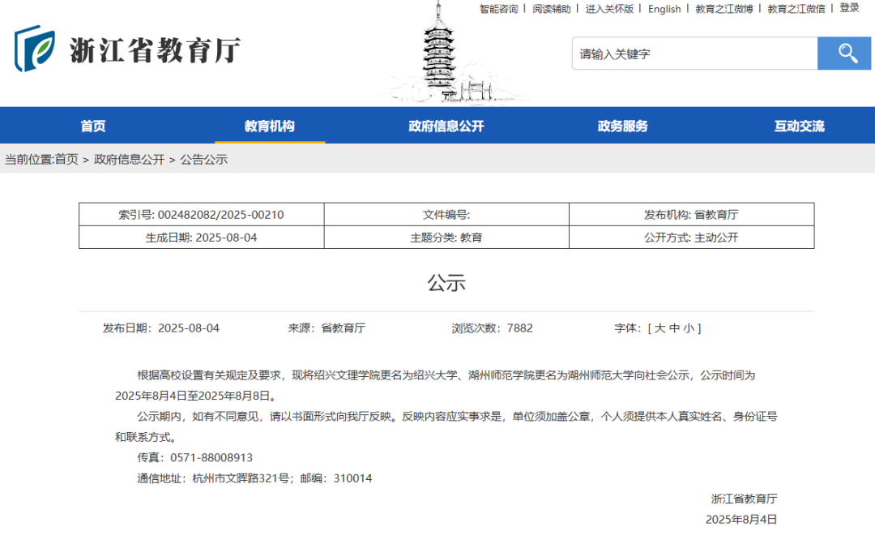Click the 公开方式: 主动公开 cell
Viewport: 875px width, 544px height.
[x=691, y=238]
